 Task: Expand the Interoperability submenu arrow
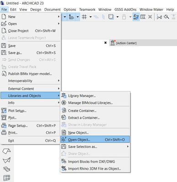tap(59, 81)
